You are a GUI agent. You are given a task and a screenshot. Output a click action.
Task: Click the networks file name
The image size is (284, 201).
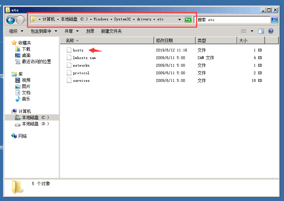81,65
